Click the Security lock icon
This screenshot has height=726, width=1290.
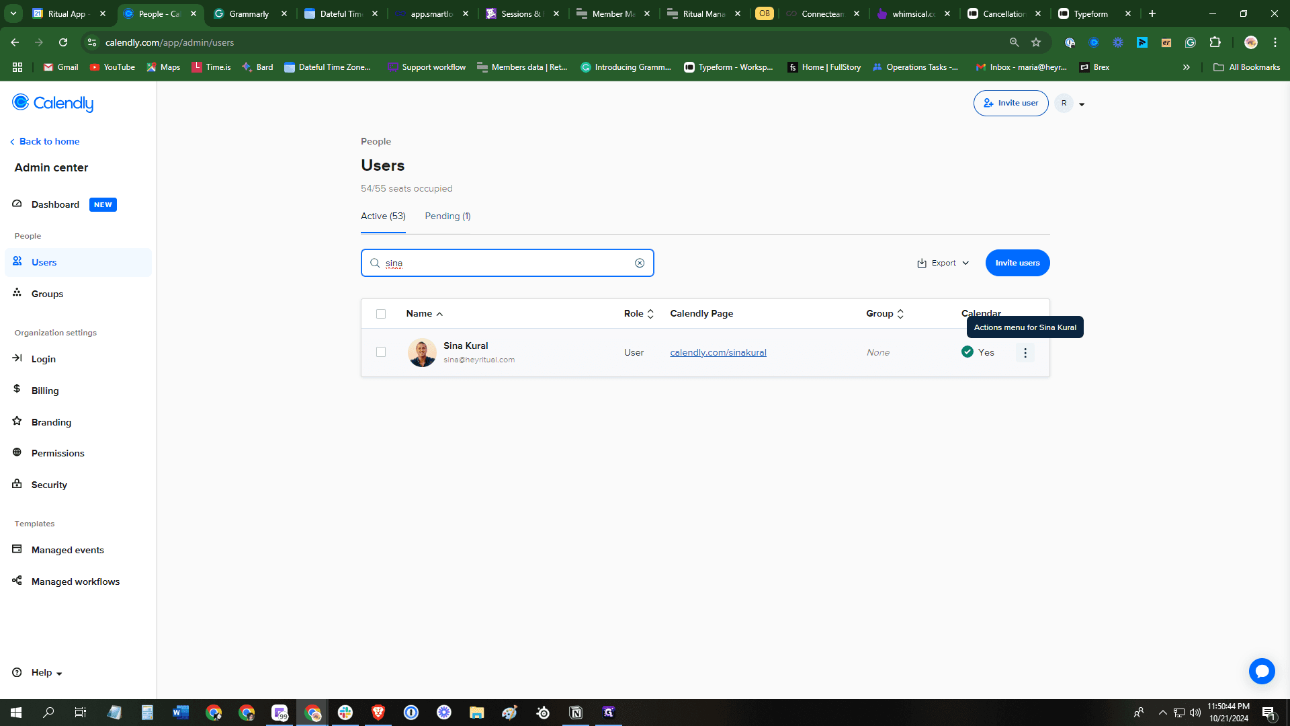coord(17,484)
